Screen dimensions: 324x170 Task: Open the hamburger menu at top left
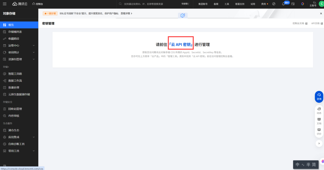pos(4,4)
